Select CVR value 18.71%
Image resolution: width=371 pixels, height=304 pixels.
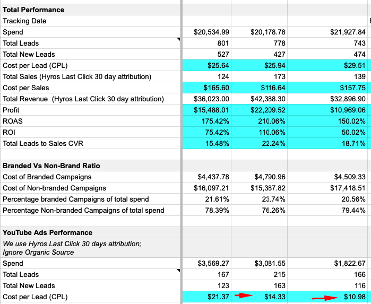pyautogui.click(x=327, y=143)
